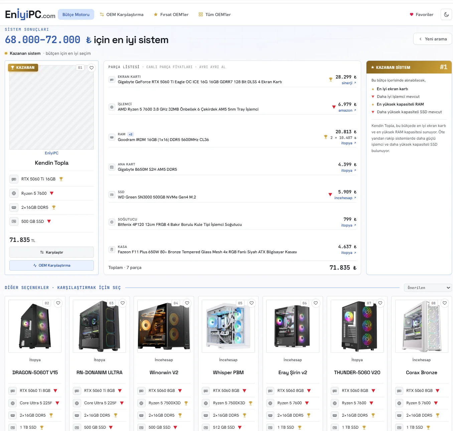Click the cooler icon in Soğutucu row

(x=112, y=222)
